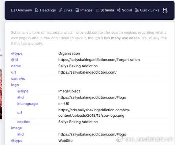The image size is (175, 145).
Task: Click the caption 'Sallys Baking Addiction' value
Action: (x=78, y=122)
